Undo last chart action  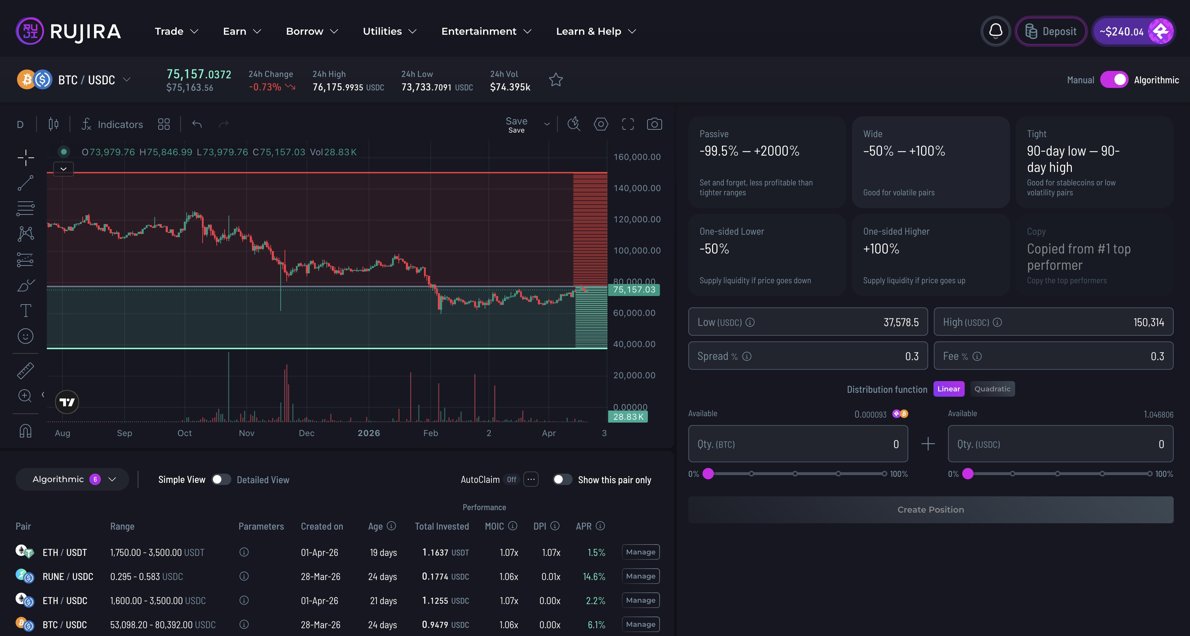pyautogui.click(x=197, y=124)
